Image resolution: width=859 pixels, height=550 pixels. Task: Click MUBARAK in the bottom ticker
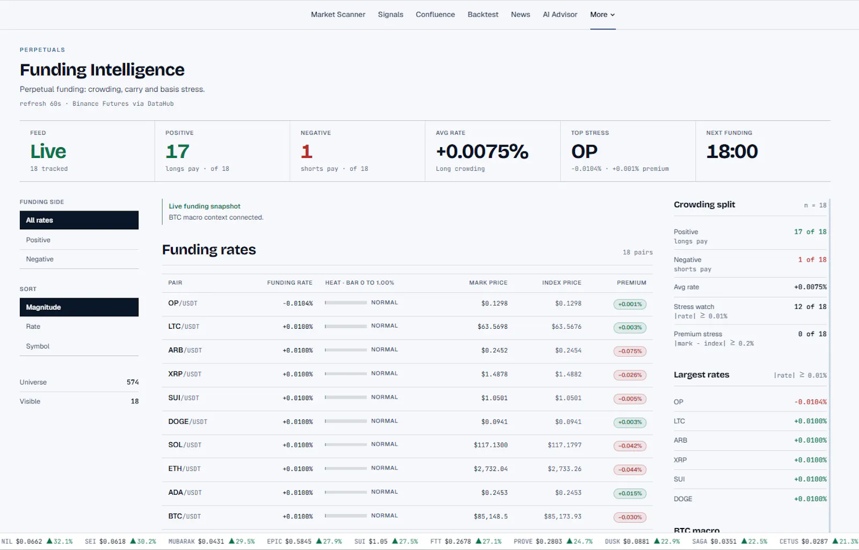pos(212,541)
